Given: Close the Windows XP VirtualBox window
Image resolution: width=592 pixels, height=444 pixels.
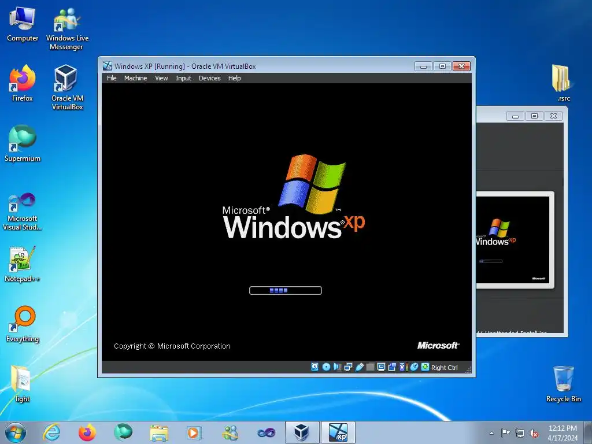Looking at the screenshot, I should click(461, 66).
